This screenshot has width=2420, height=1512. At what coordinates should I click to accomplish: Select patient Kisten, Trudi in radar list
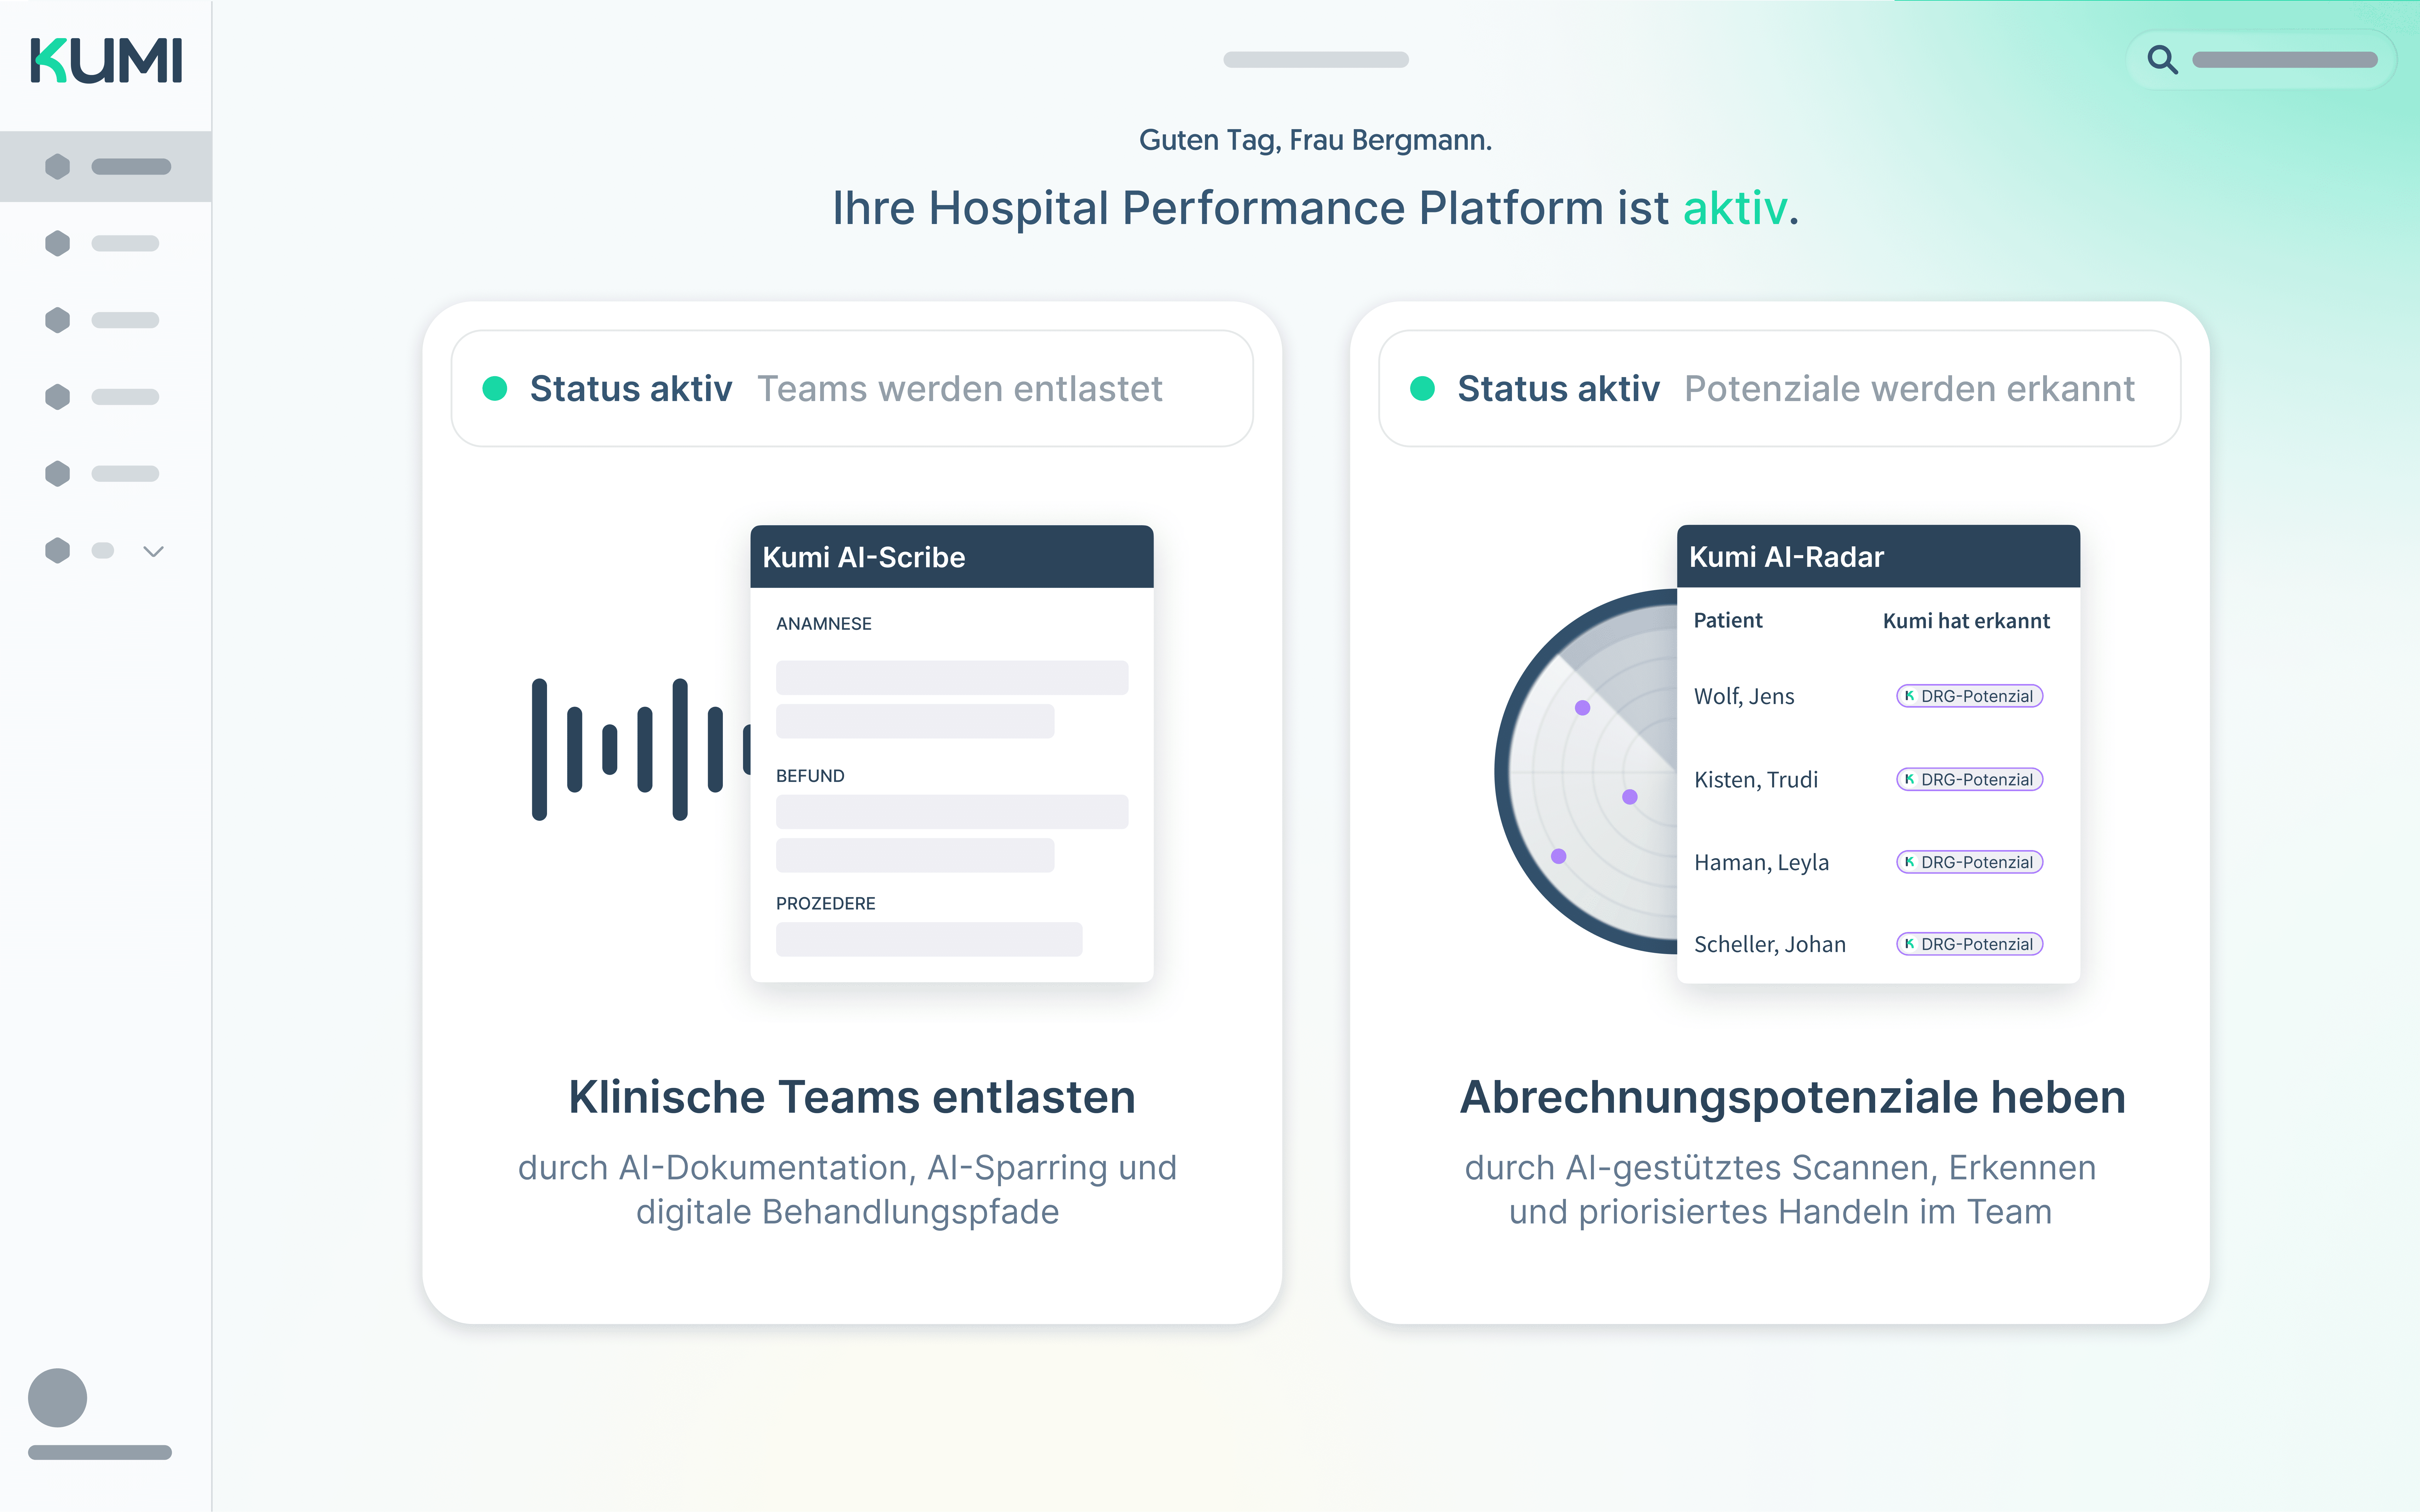click(1756, 779)
